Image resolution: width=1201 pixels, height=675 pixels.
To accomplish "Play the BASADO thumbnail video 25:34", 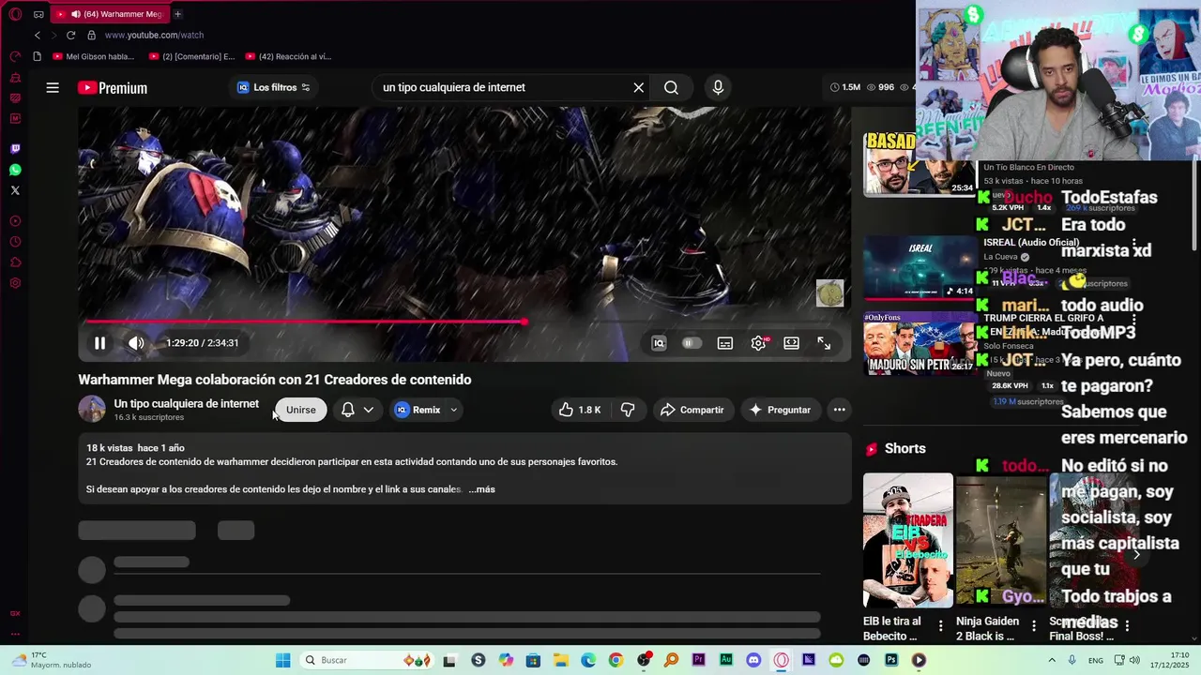I will (x=920, y=164).
